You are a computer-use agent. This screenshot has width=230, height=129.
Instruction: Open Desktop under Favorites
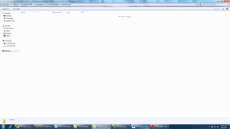[8, 16]
